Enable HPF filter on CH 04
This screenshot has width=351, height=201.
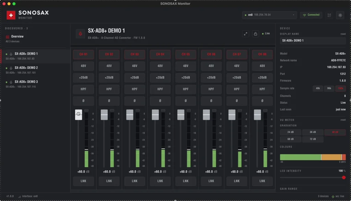[160, 89]
